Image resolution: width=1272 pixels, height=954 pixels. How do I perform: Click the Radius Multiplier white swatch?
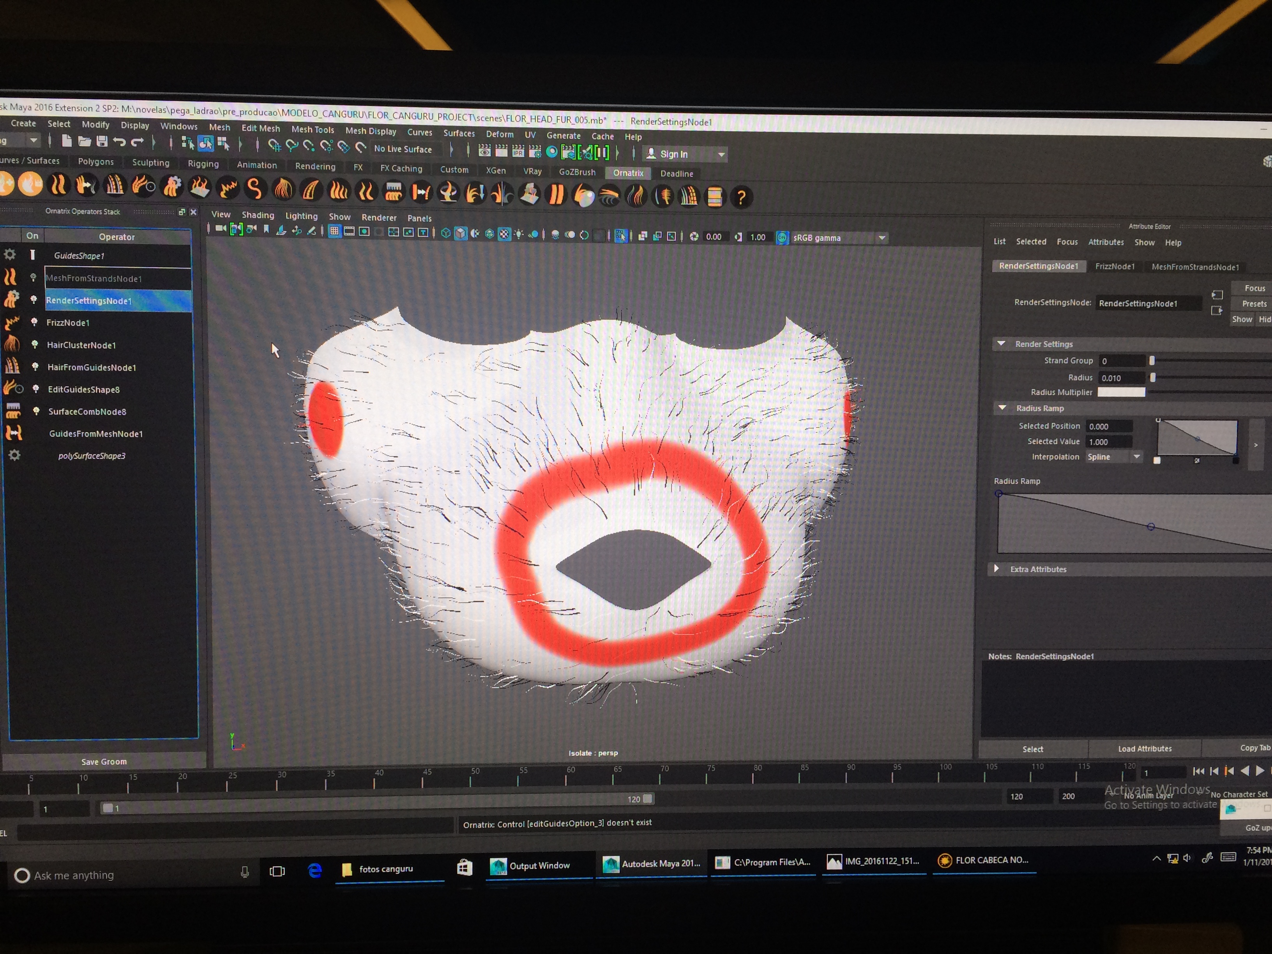point(1121,392)
